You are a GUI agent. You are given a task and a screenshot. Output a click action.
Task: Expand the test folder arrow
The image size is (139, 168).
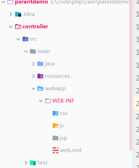coord(26,163)
